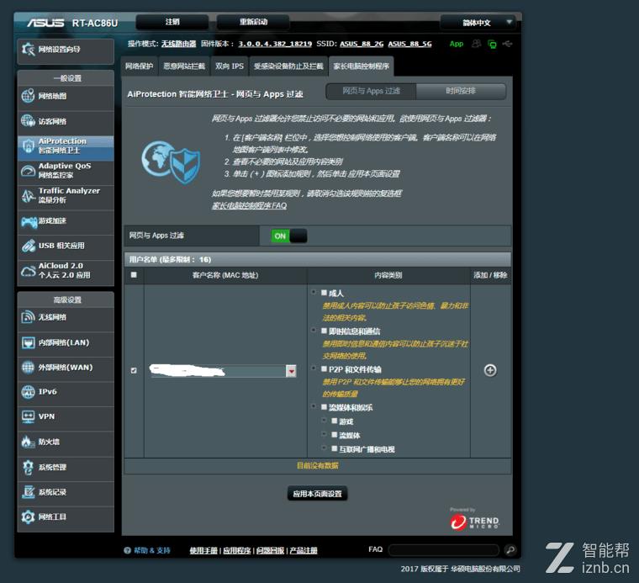
Task: Select the 家长电脑控制程序 tab
Action: (362, 66)
